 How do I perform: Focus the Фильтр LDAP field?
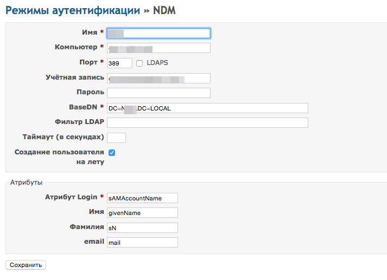point(207,122)
